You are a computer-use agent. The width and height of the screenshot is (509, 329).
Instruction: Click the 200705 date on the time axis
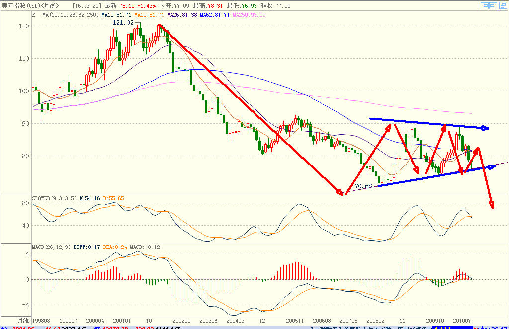348,321
